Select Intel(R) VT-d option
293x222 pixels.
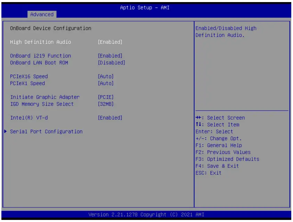(29, 118)
